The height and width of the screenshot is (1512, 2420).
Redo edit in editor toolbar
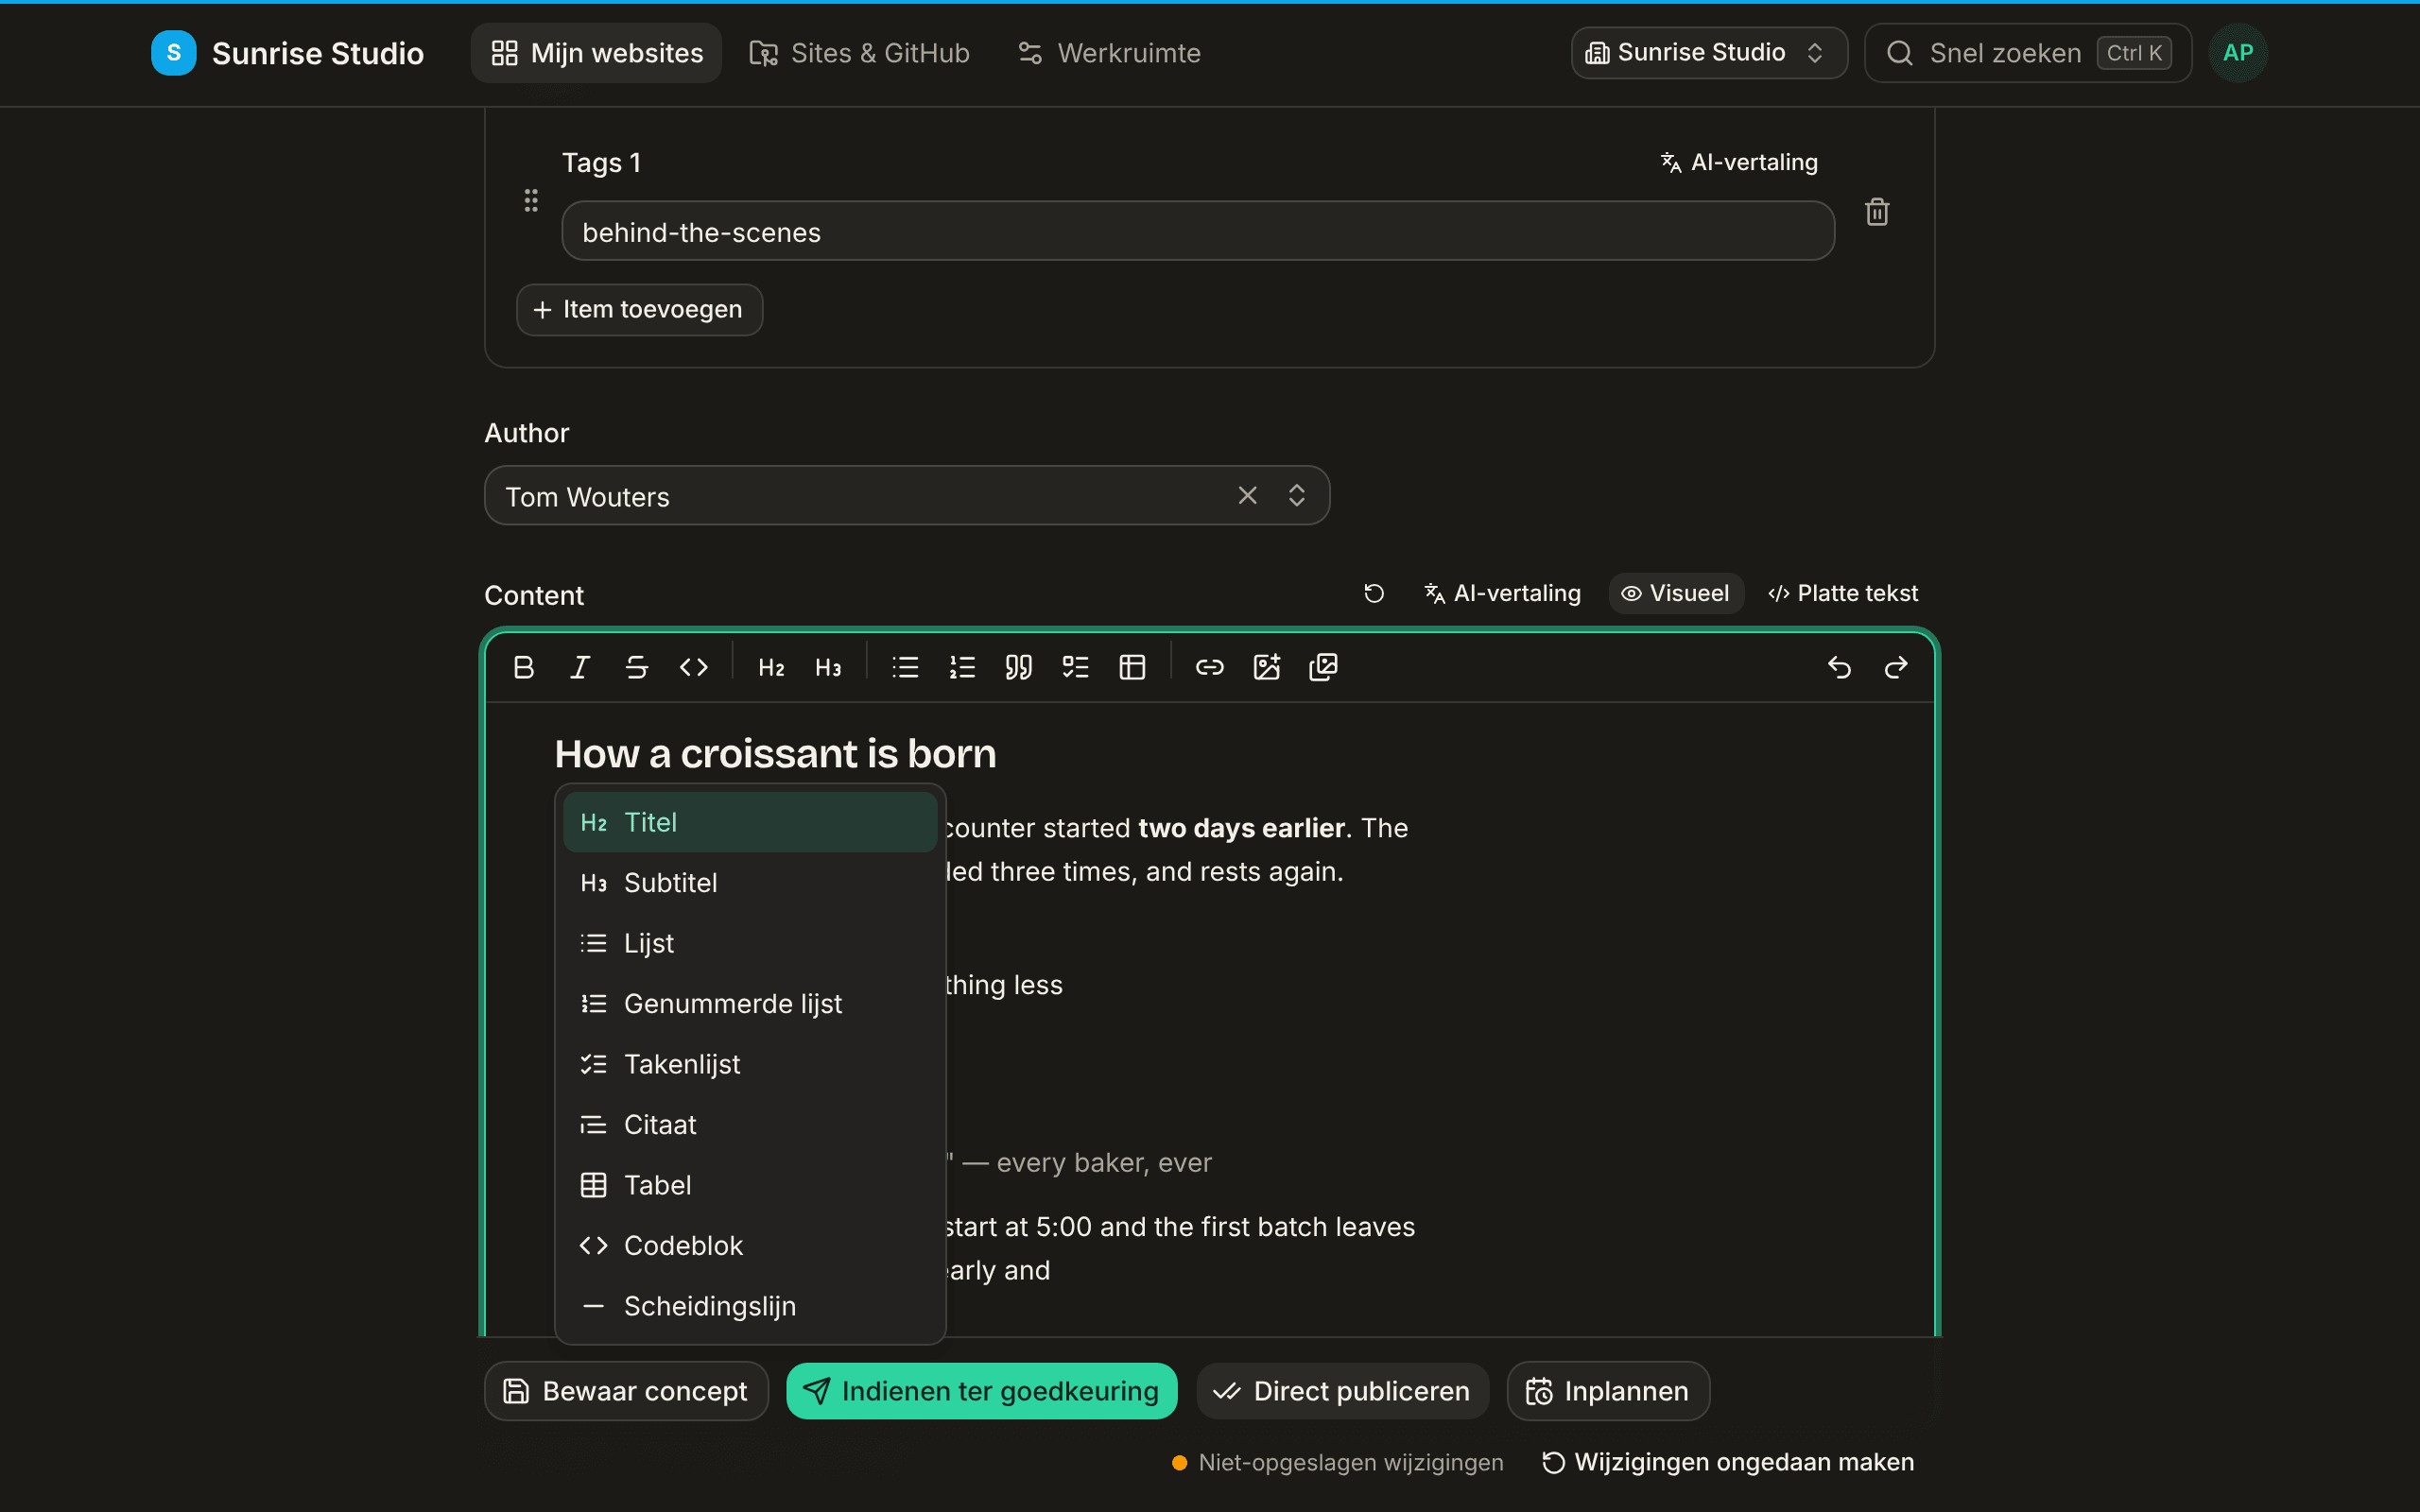tap(1896, 667)
